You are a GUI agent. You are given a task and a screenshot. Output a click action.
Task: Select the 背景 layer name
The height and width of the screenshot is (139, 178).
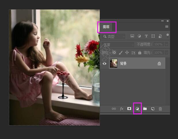(x=123, y=63)
